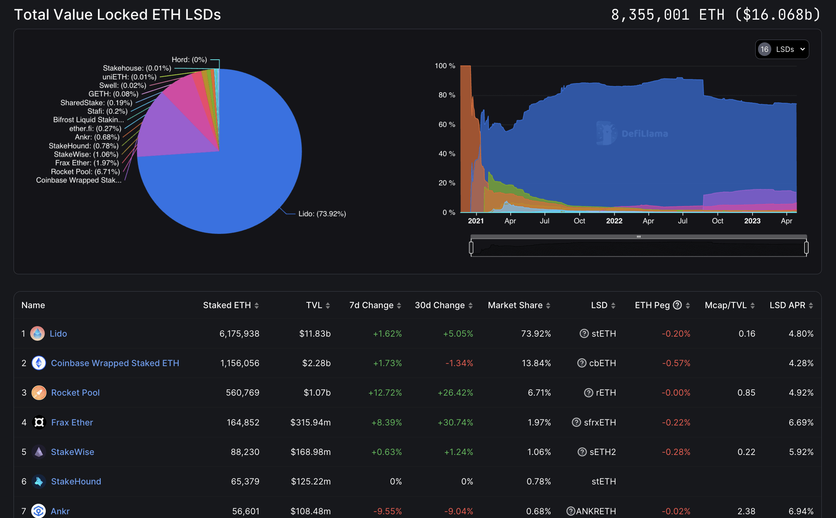Click the Ankr logo icon
This screenshot has height=518, width=836.
click(39, 511)
